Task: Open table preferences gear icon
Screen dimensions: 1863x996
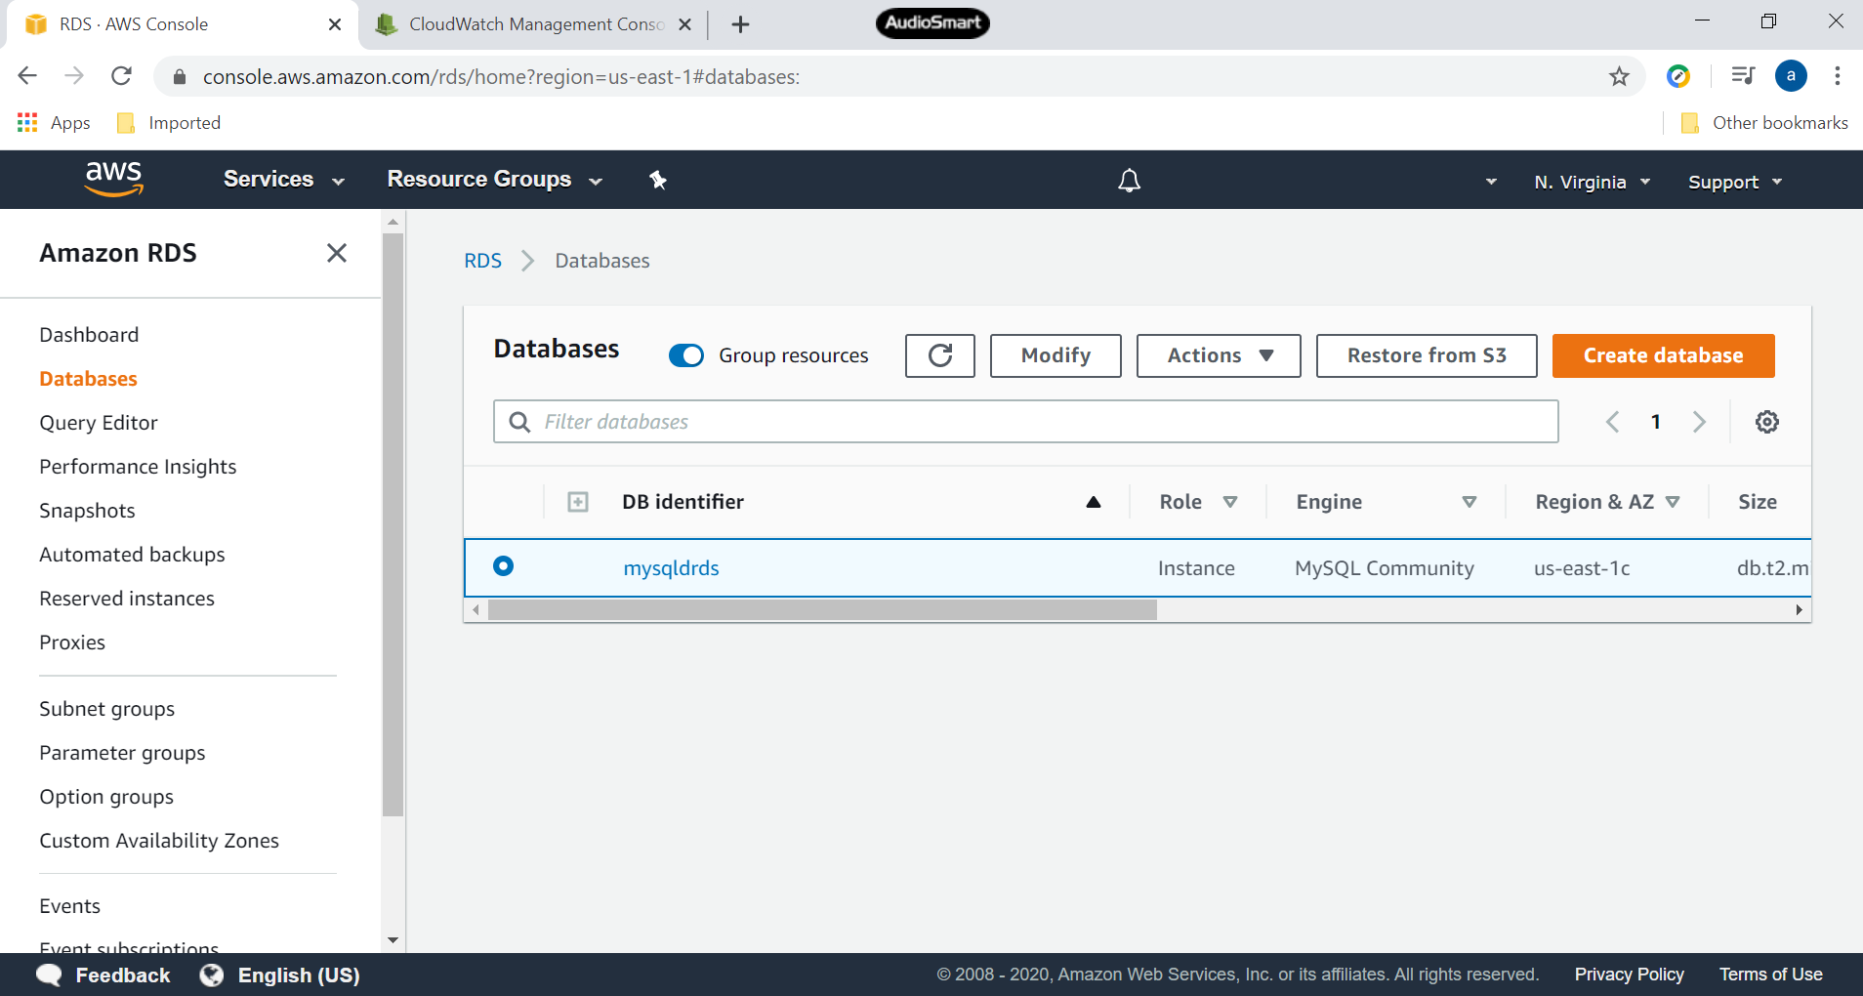Action: [1766, 422]
